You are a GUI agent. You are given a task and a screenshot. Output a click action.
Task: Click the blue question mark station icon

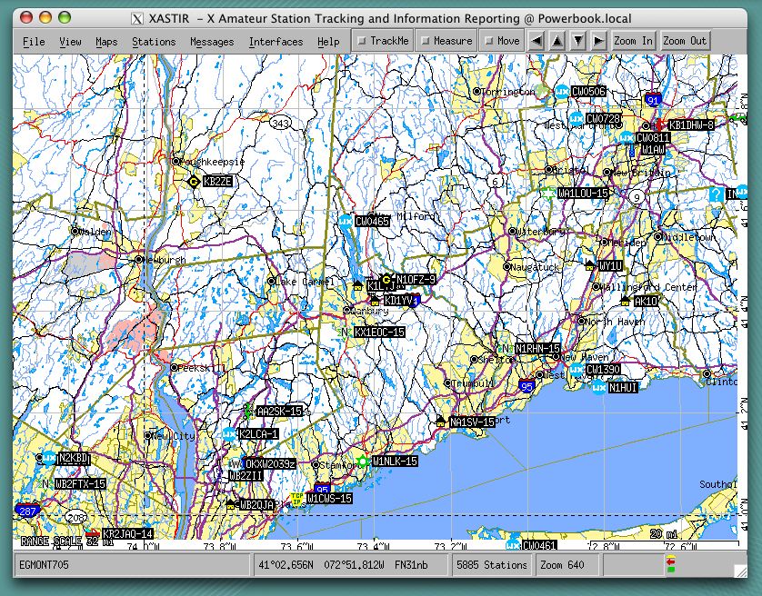pyautogui.click(x=716, y=194)
